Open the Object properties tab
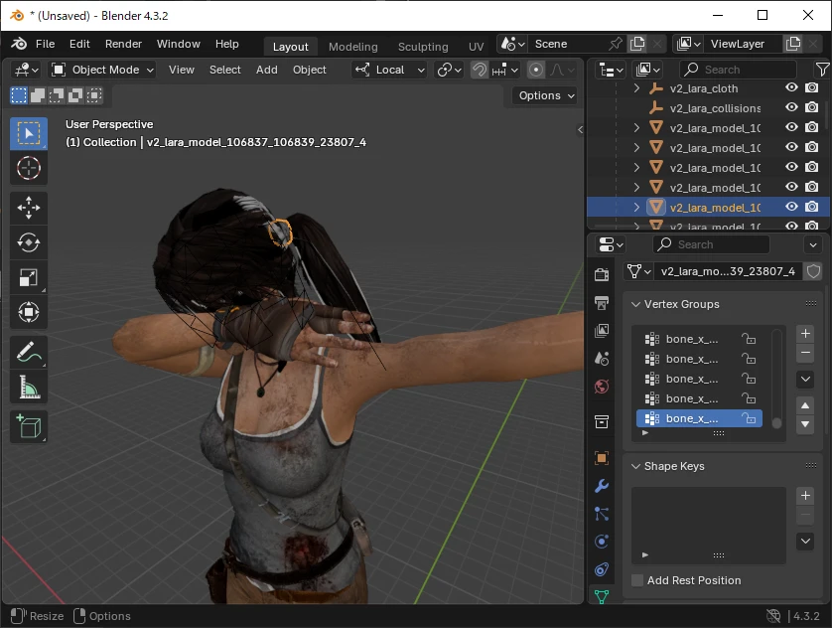The image size is (832, 628). point(602,458)
